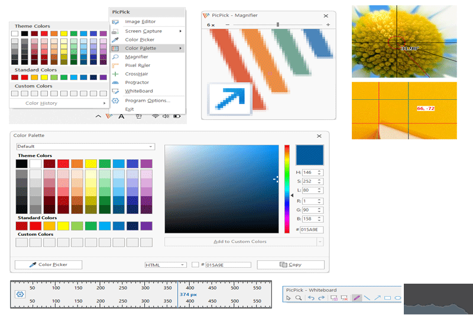Viewport: 473px width, 315px height.
Task: Select the pen tool in Whiteboard toolbar
Action: (x=357, y=298)
